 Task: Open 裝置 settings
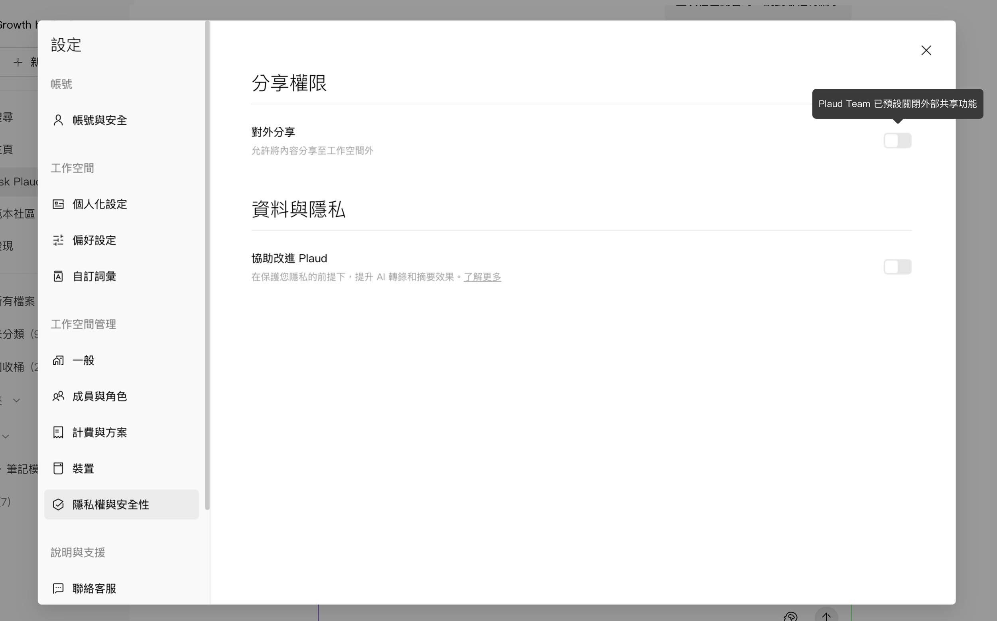click(121, 469)
